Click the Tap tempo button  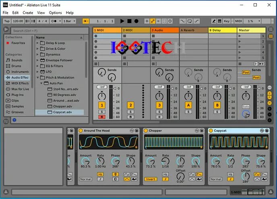[x=7, y=21]
